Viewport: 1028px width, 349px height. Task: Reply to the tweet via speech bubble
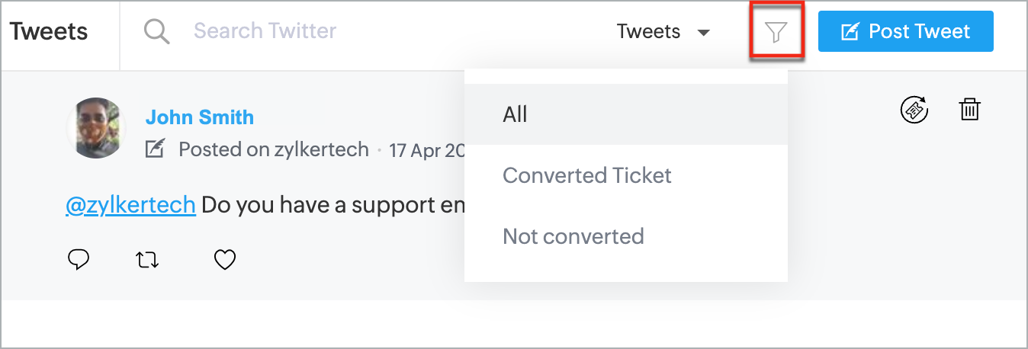coord(79,260)
